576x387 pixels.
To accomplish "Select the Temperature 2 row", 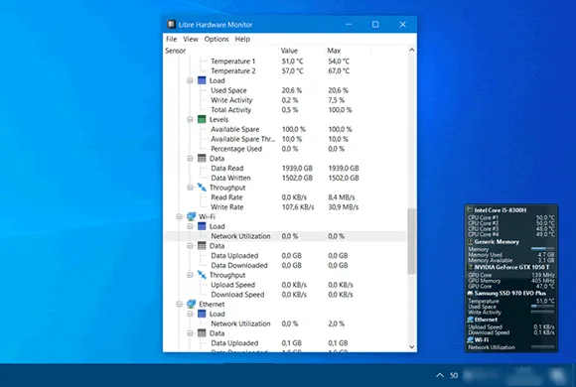I will (285, 70).
